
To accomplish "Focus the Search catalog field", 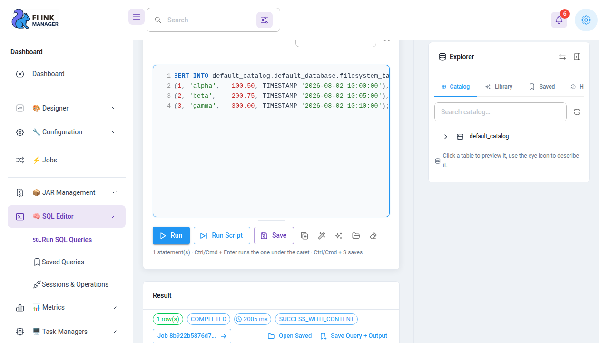I will pos(501,112).
